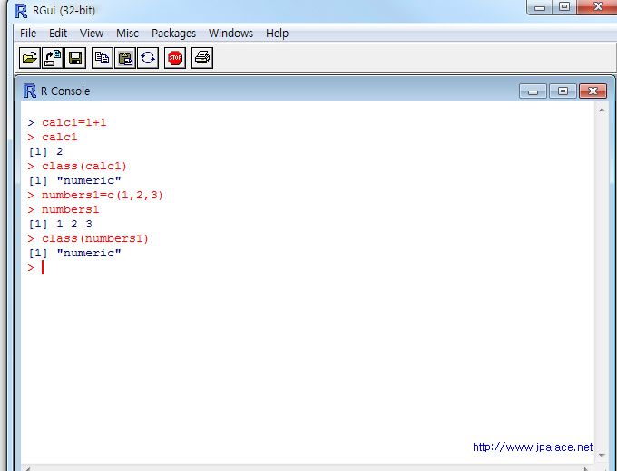Viewport: 617px width, 471px height.
Task: Click the red STOP computation icon
Action: [x=175, y=58]
